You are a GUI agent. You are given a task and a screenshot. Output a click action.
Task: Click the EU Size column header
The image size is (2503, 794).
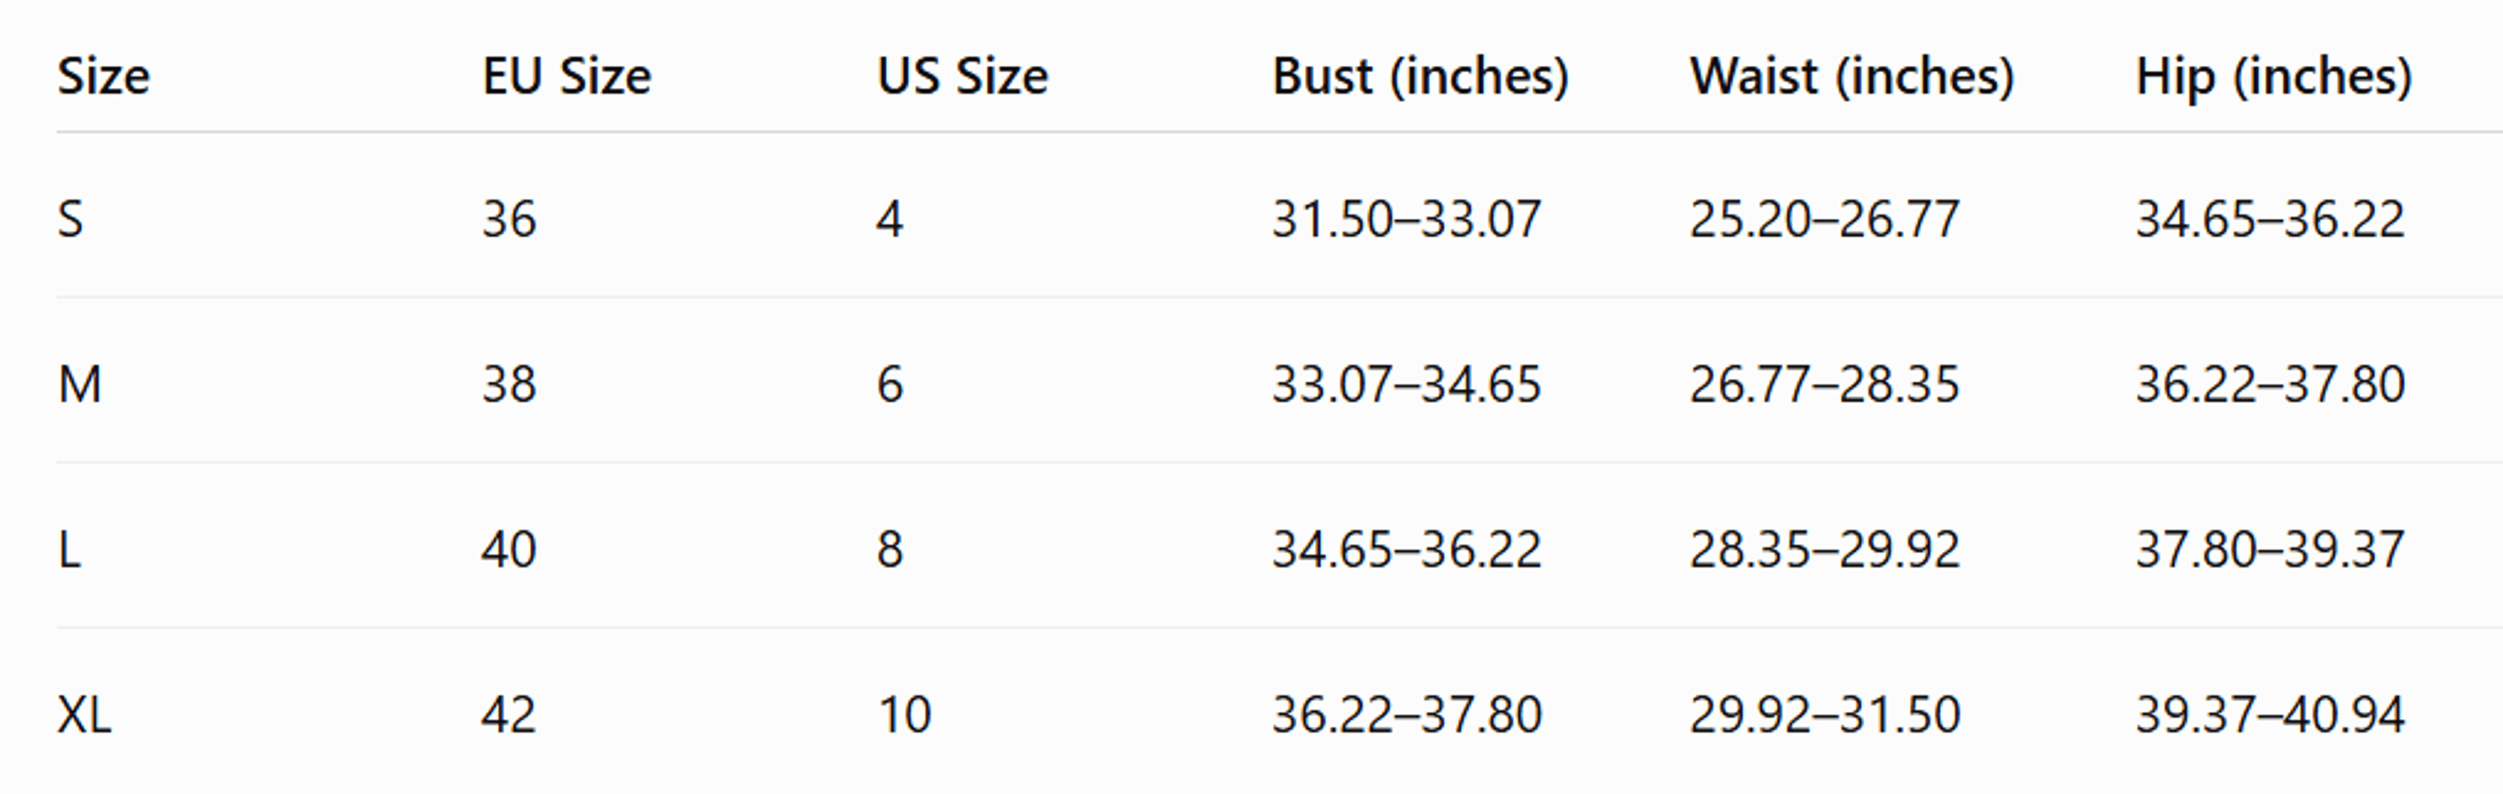click(x=566, y=76)
